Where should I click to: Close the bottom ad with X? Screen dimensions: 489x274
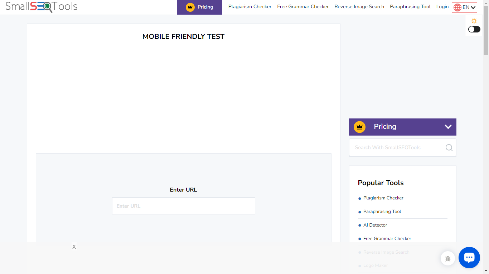pyautogui.click(x=74, y=247)
